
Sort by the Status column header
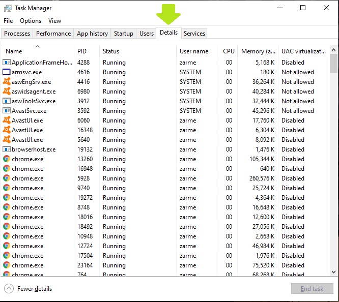pos(138,51)
